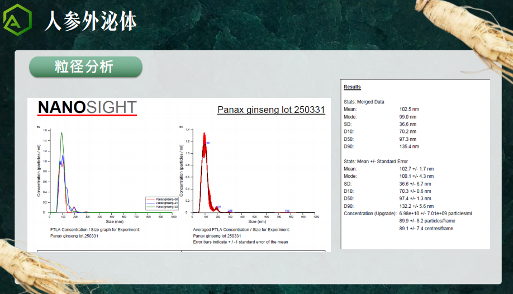Click the value '102.7 +/- 1.7 nm'

click(416, 169)
